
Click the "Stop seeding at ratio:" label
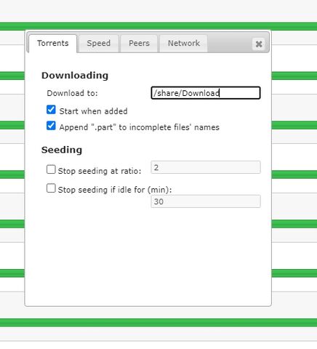click(x=100, y=171)
